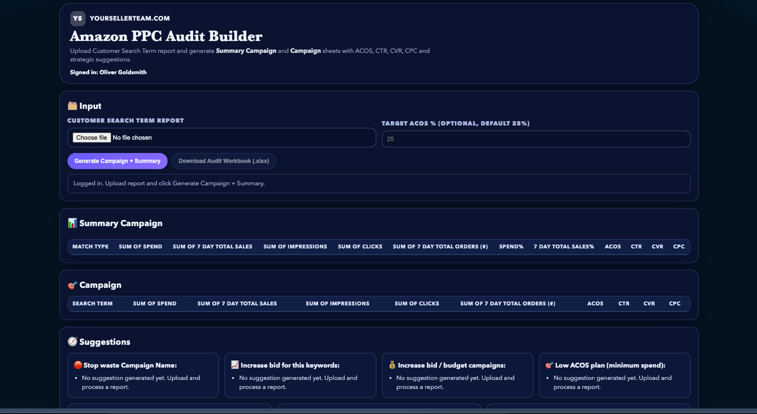The height and width of the screenshot is (414, 757).
Task: Click the Choose file button
Action: (92, 138)
